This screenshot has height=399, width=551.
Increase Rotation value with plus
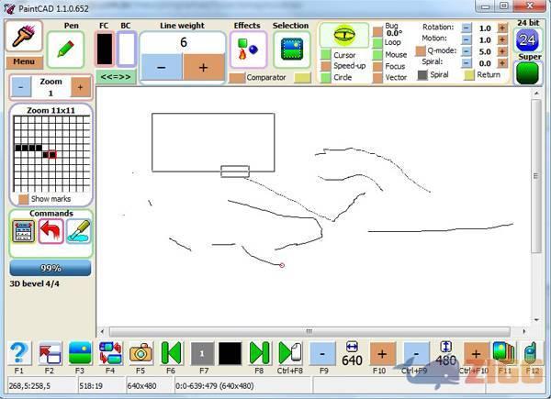click(501, 28)
